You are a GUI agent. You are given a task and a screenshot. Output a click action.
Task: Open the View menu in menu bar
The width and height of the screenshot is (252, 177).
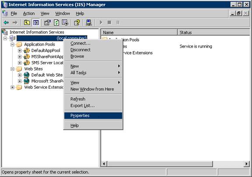pos(45,14)
